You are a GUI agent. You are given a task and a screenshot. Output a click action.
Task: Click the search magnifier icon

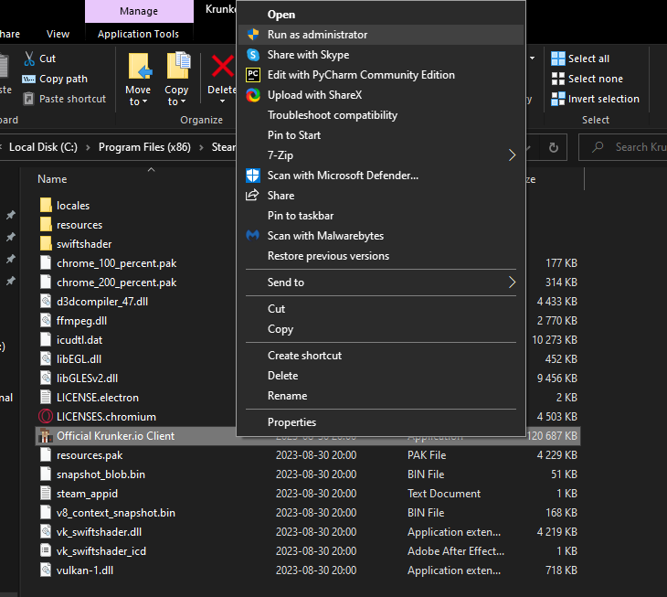point(598,147)
